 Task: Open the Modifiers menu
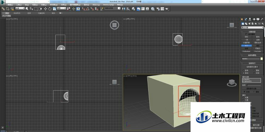coord(54,5)
